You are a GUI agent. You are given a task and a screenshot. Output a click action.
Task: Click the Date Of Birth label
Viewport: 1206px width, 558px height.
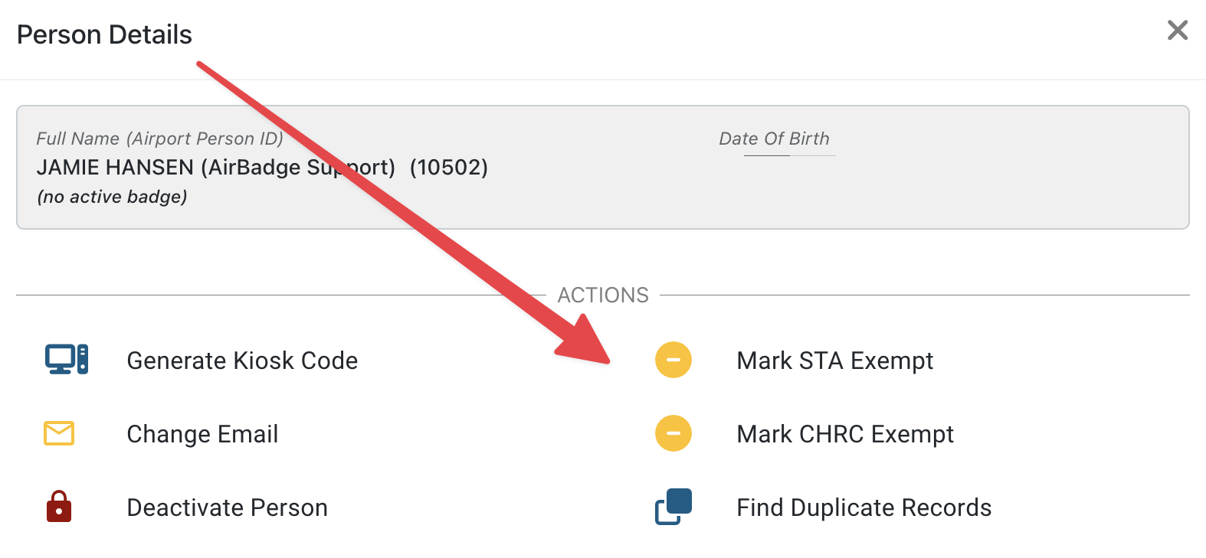pyautogui.click(x=774, y=139)
